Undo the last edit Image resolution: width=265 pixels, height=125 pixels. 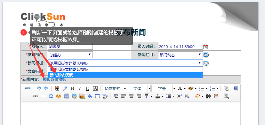click(39, 88)
